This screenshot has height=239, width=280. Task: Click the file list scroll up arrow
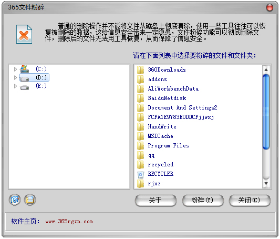pos(266,69)
